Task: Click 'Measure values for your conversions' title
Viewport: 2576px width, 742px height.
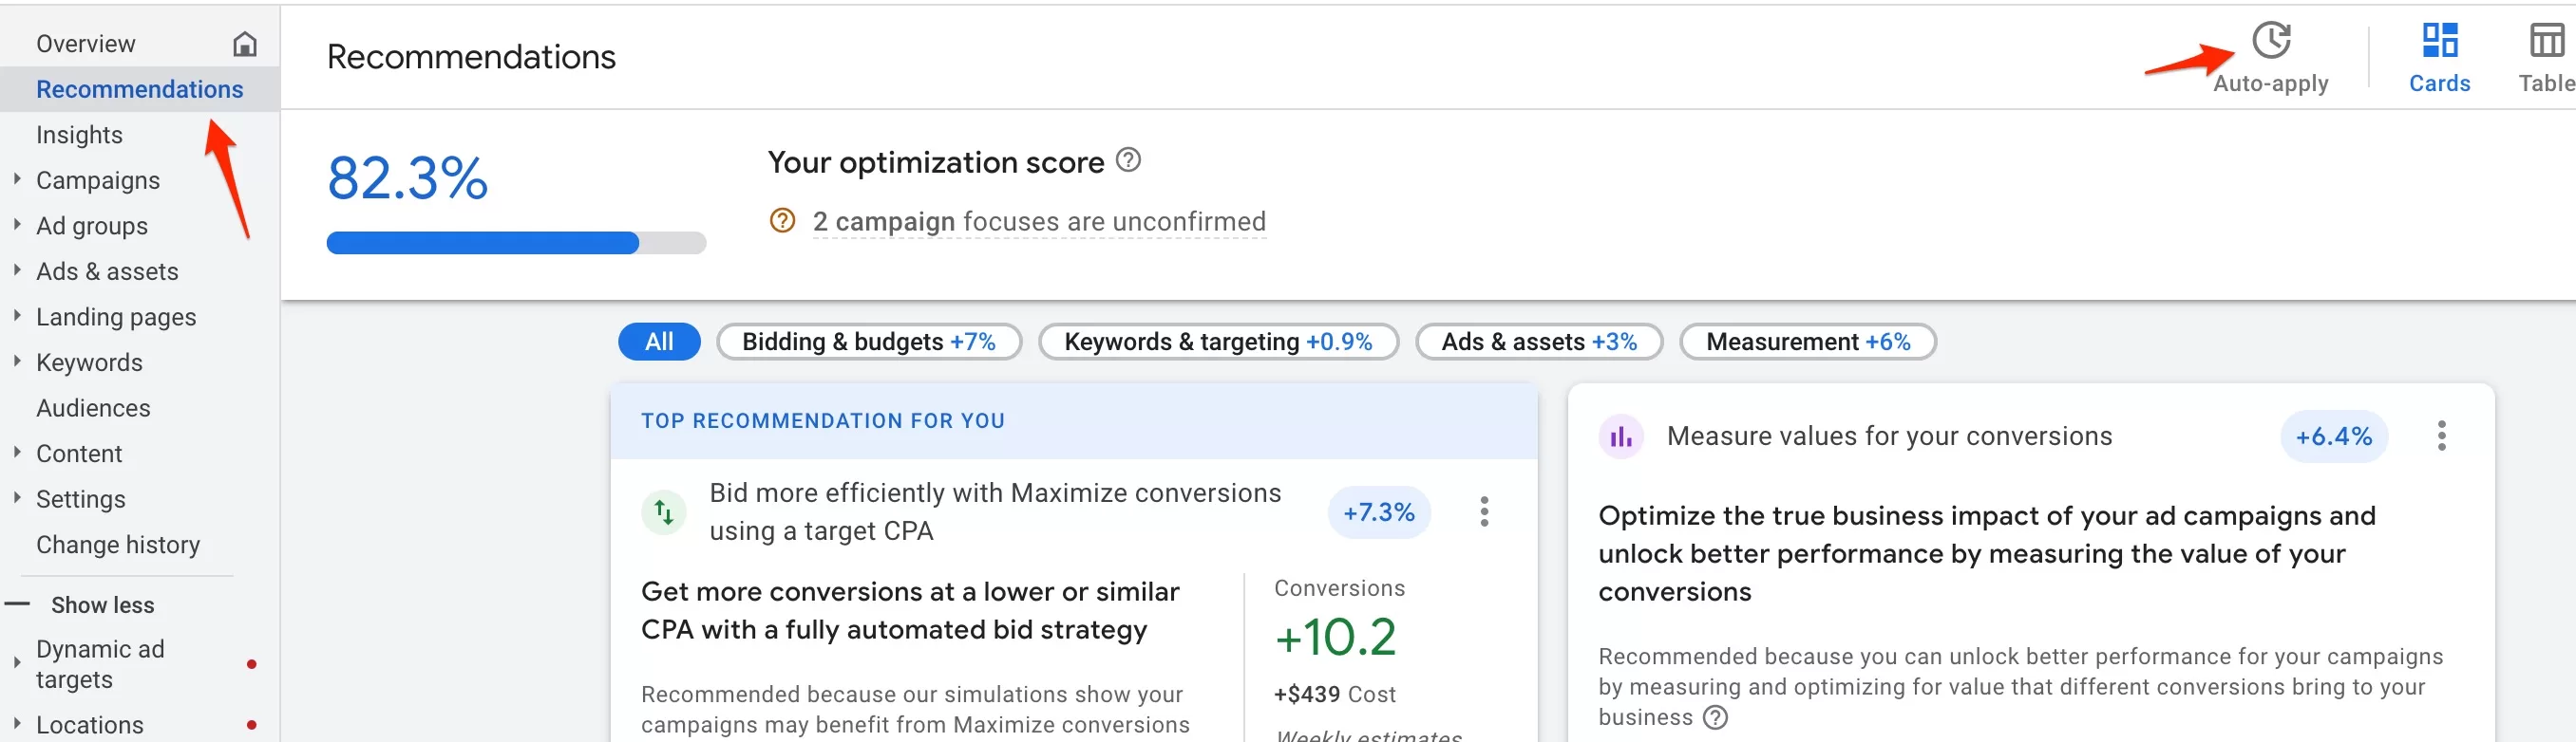Action: (1889, 436)
